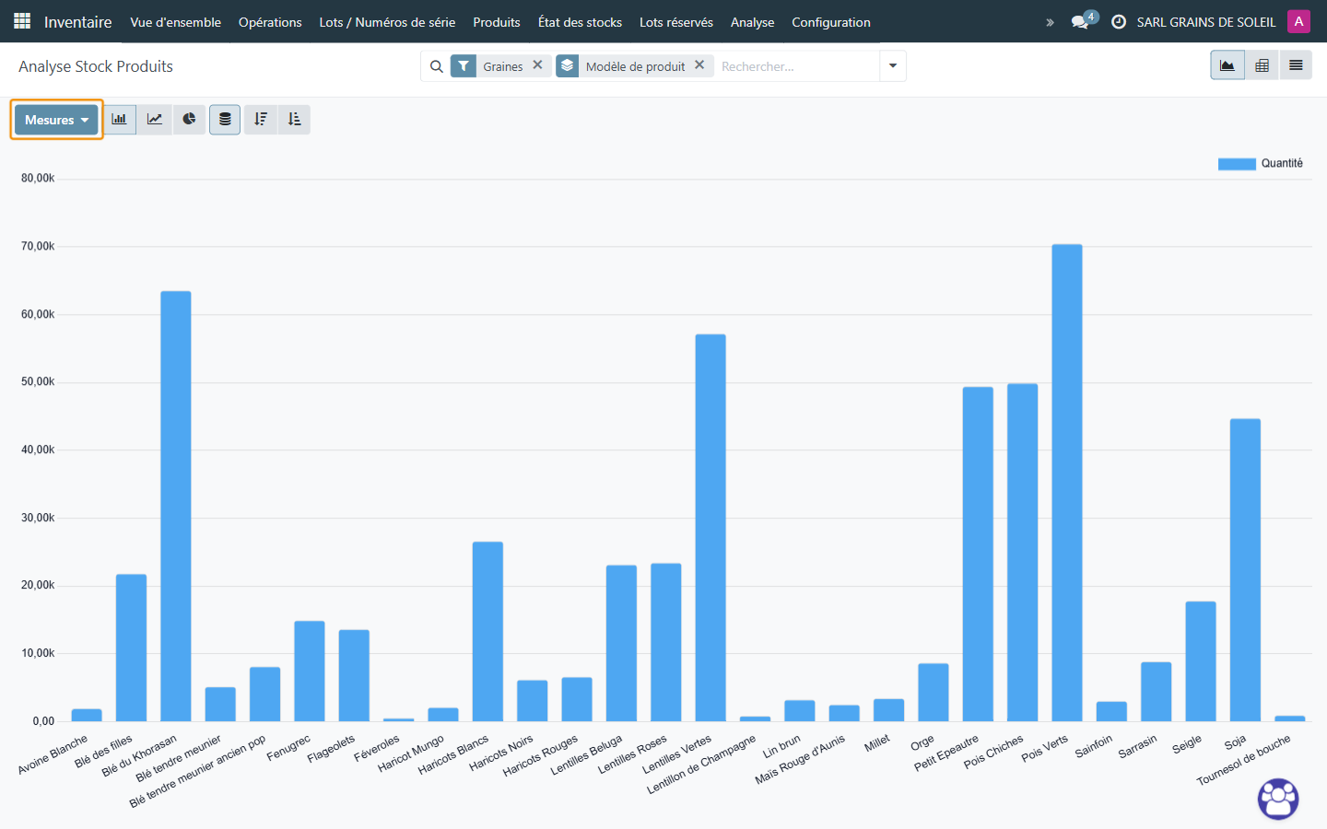Viewport: 1327px width, 829px height.
Task: Click the search magnifier icon
Action: (x=437, y=66)
